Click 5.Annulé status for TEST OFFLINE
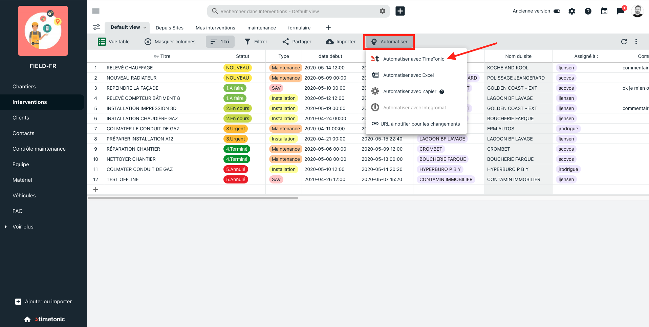This screenshot has width=649, height=327. [x=236, y=179]
